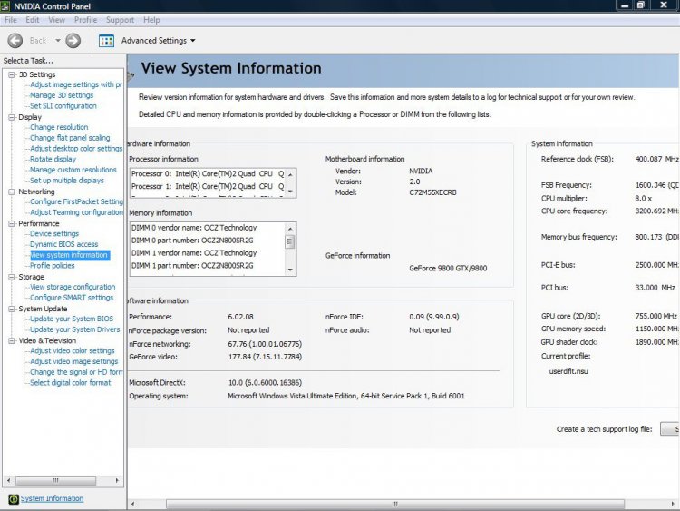680x511 pixels.
Task: Collapse the System Update tree node
Action: pyautogui.click(x=12, y=309)
